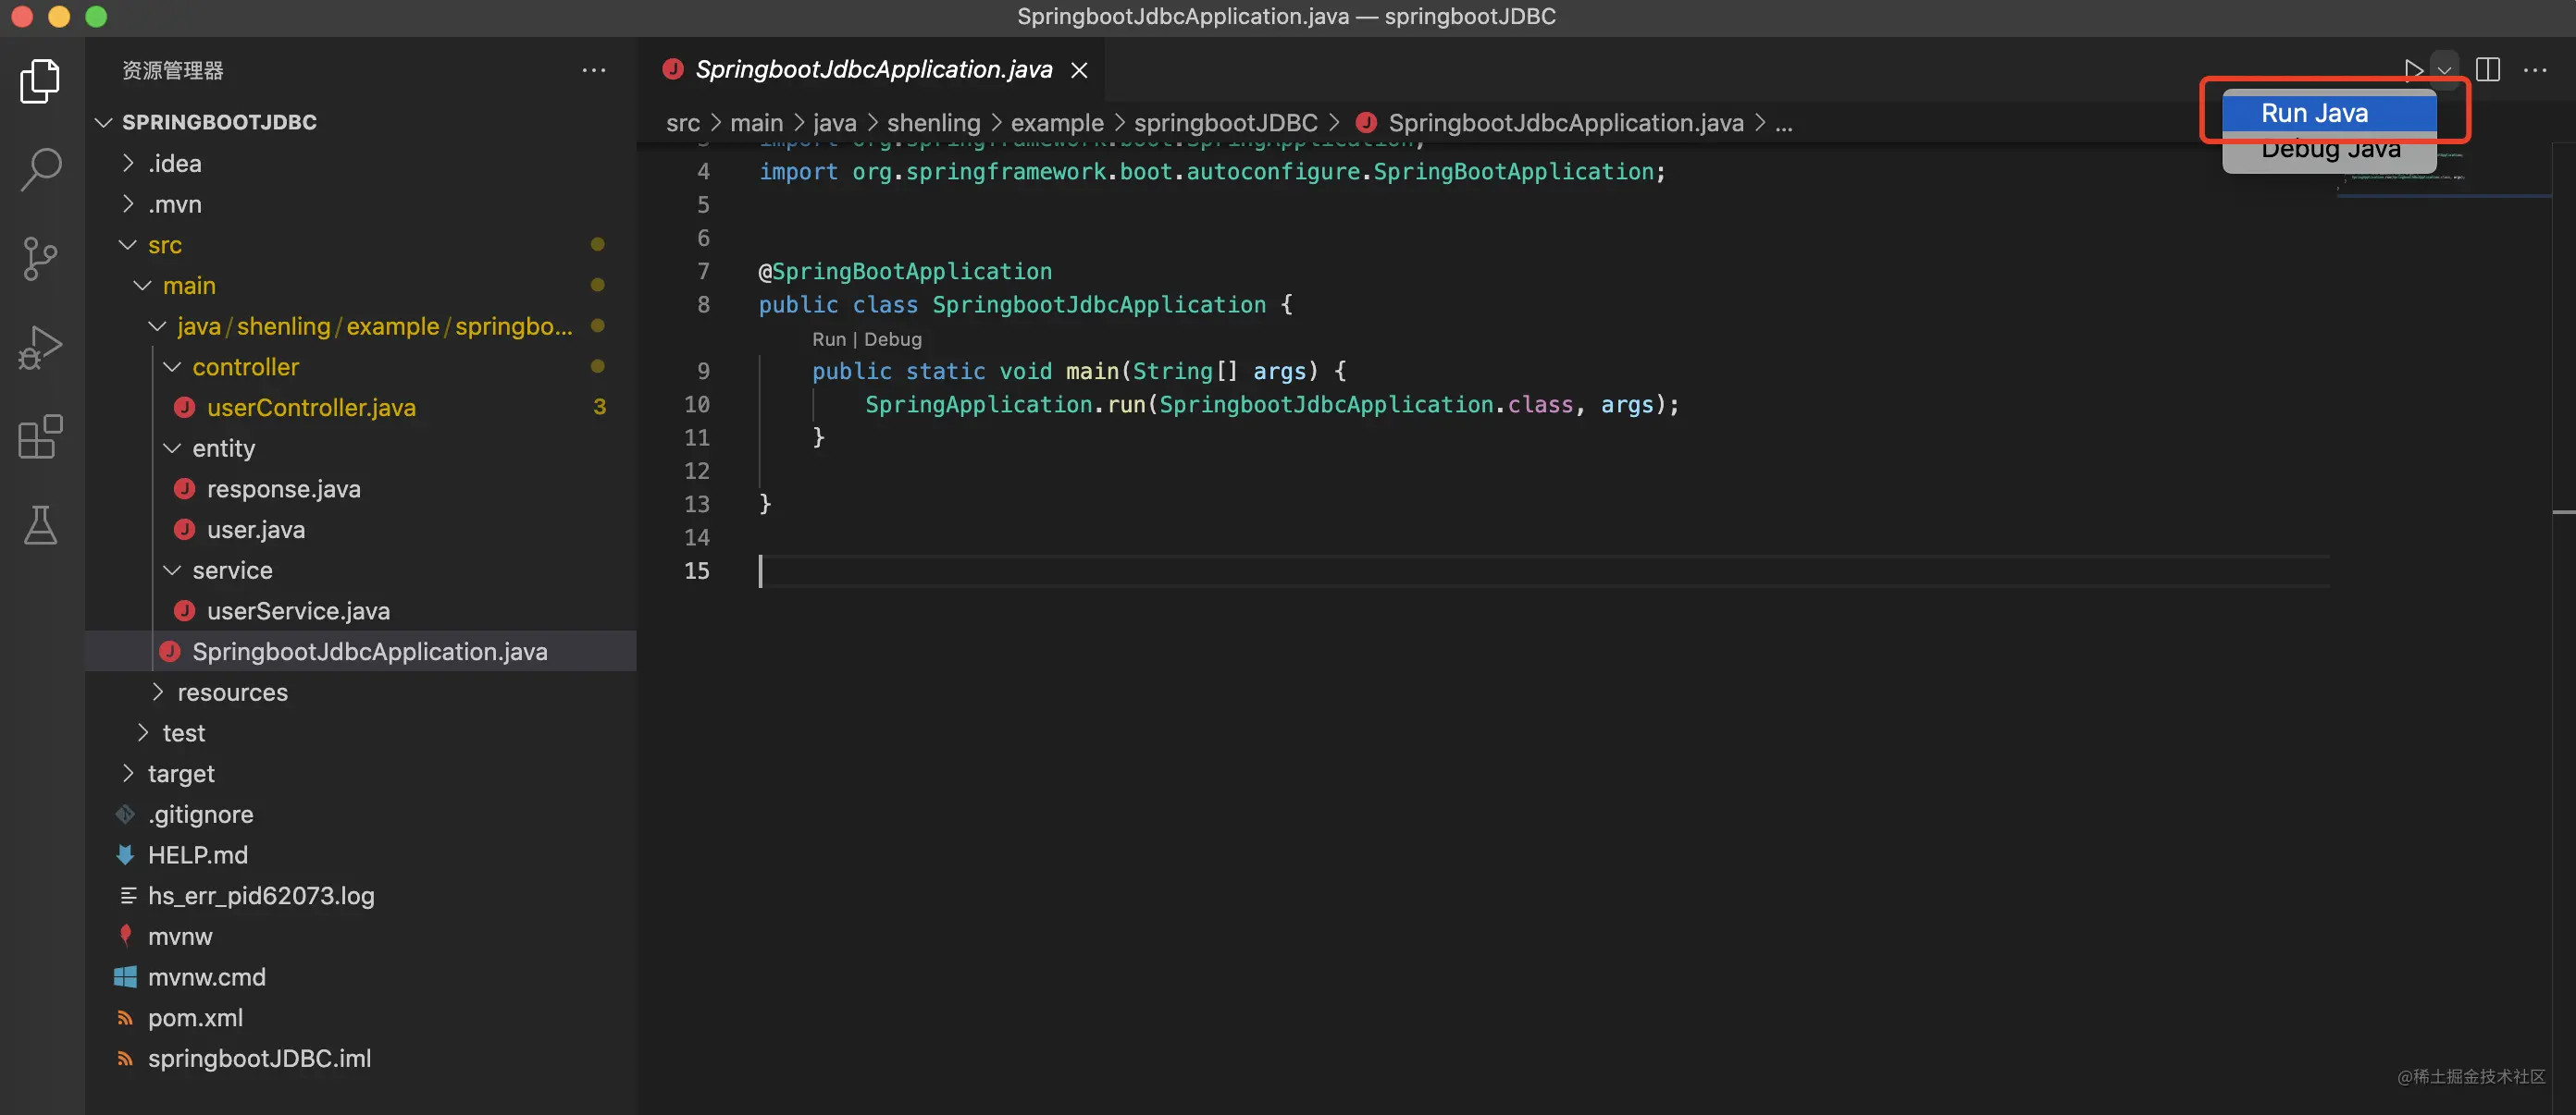Open the Testing flask view
2576x1115 pixels.
tap(40, 524)
